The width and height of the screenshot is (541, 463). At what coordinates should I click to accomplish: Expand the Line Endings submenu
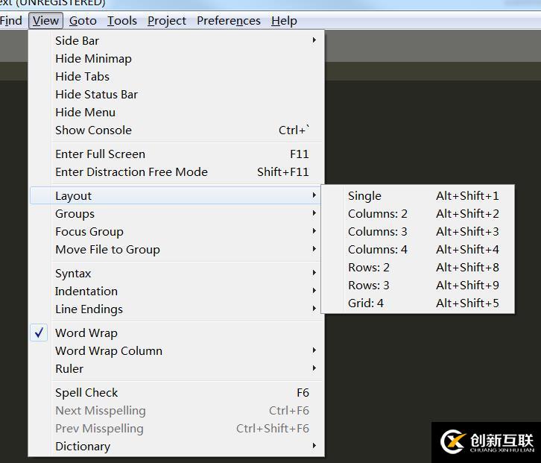(x=176, y=309)
